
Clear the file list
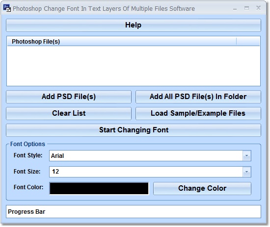click(69, 114)
